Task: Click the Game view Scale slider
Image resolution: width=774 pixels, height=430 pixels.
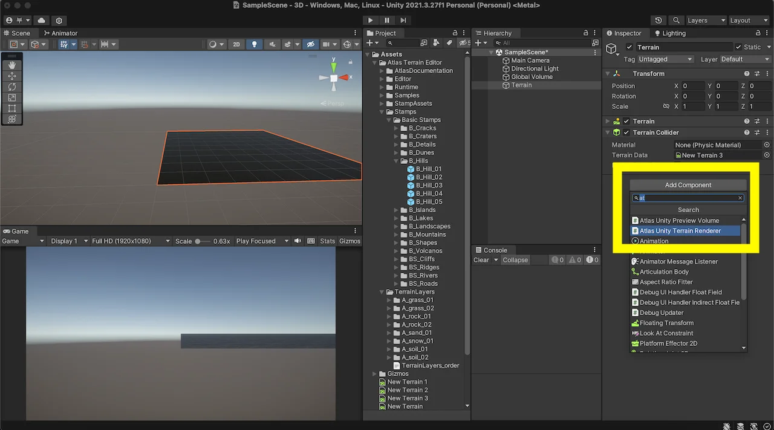Action: [x=203, y=241]
